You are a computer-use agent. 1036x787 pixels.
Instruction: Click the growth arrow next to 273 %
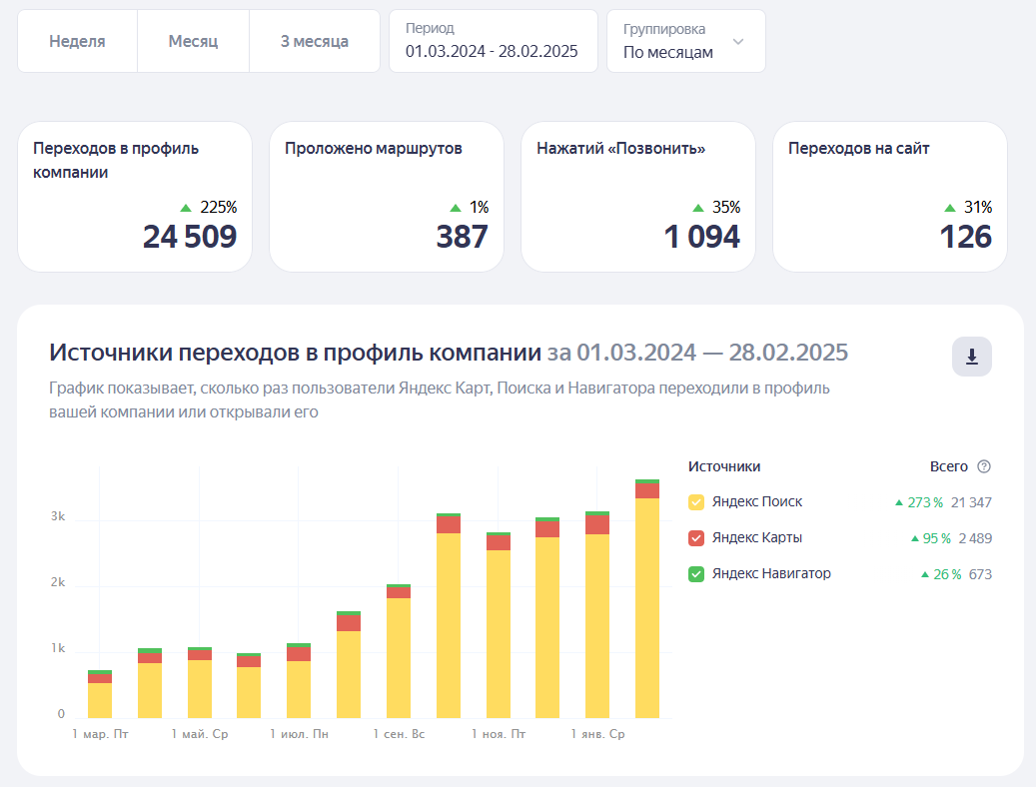(x=898, y=502)
